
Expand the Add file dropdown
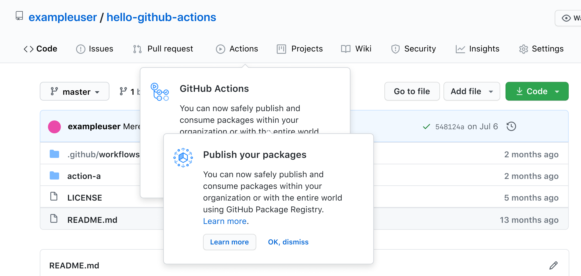click(472, 91)
